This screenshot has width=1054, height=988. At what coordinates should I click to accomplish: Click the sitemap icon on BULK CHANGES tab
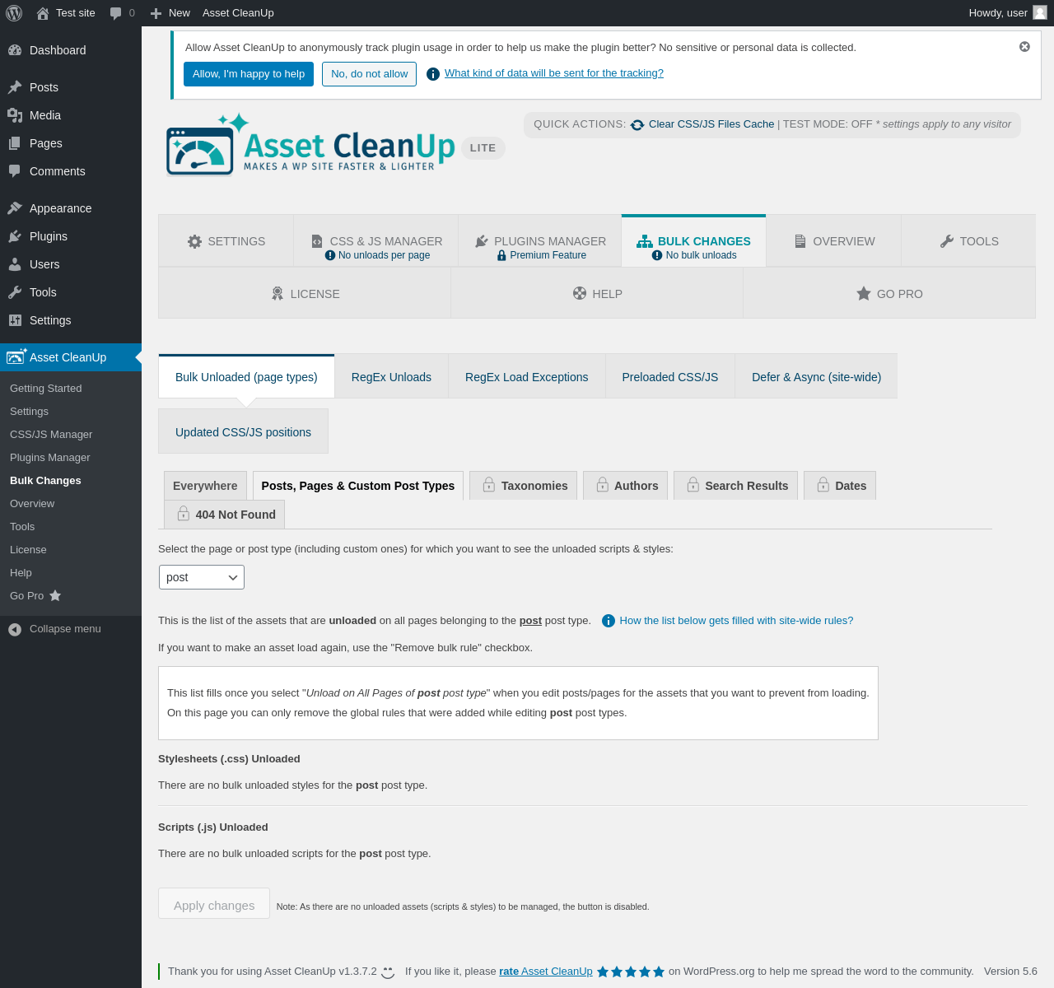(645, 241)
